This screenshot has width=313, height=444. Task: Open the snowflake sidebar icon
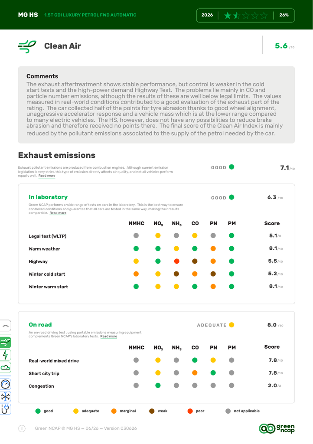click(x=5, y=397)
